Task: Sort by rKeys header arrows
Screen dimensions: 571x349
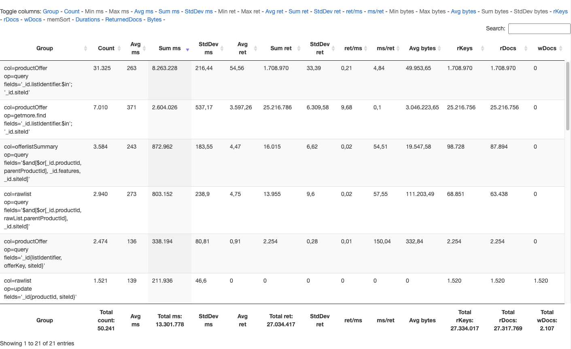Action: tap(482, 48)
